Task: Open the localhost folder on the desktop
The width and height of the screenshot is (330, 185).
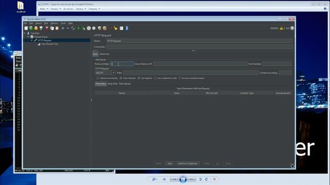Action: (x=21, y=7)
